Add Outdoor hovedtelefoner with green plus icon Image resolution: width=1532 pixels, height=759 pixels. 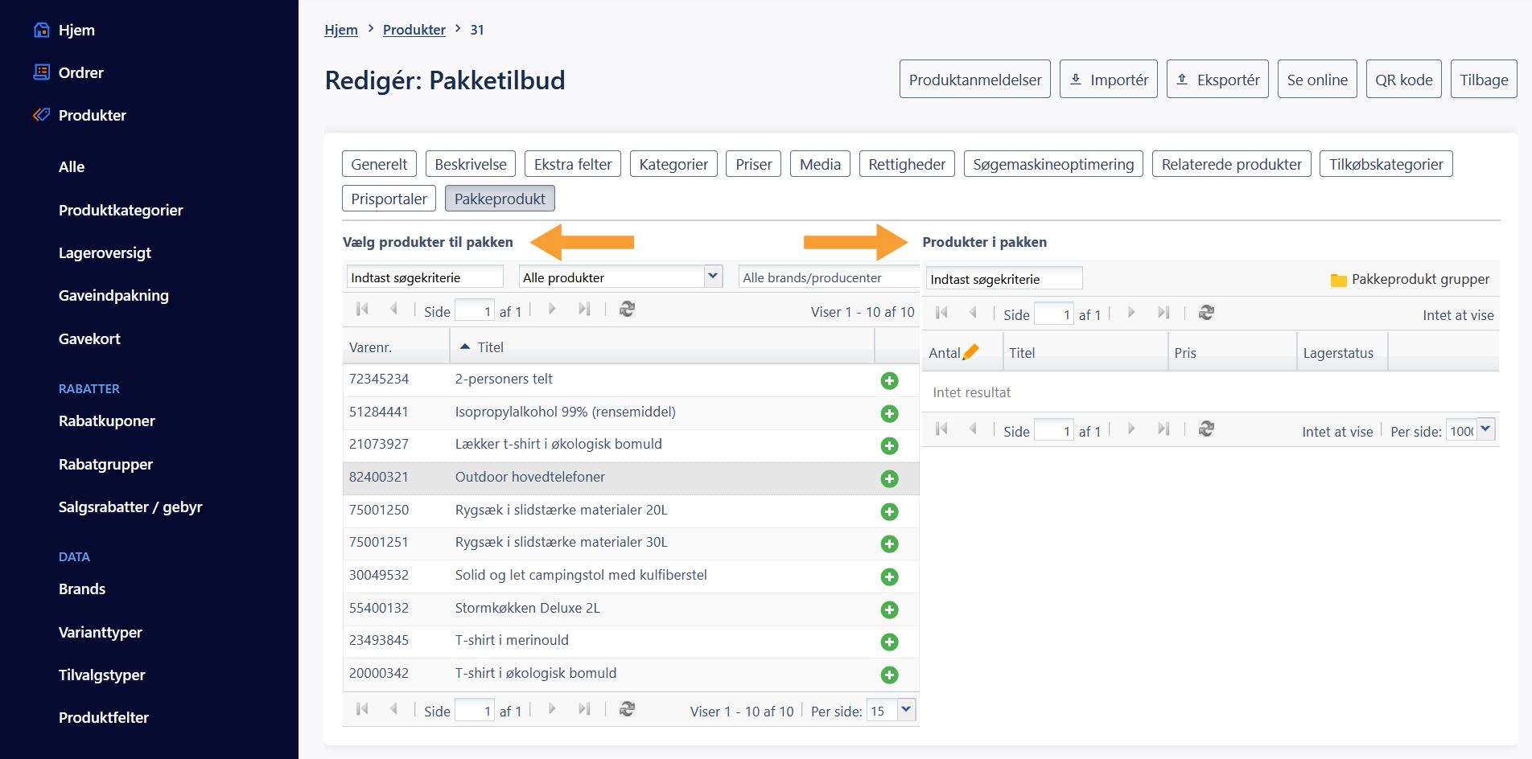click(889, 478)
